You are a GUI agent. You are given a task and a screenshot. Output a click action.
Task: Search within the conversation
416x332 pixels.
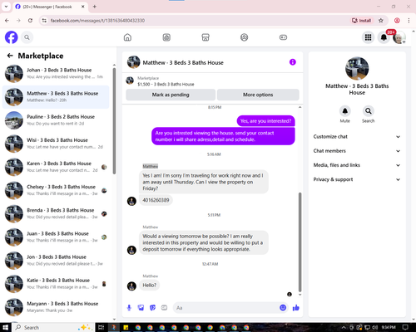pos(368,111)
